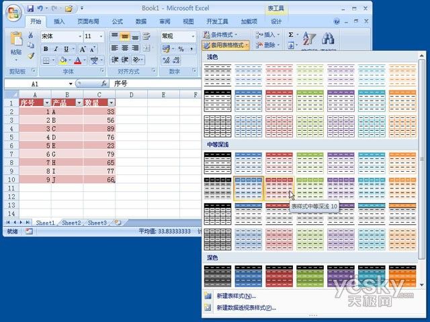
Task: Open 套用表格格式 table format dropdown
Action: 226,45
